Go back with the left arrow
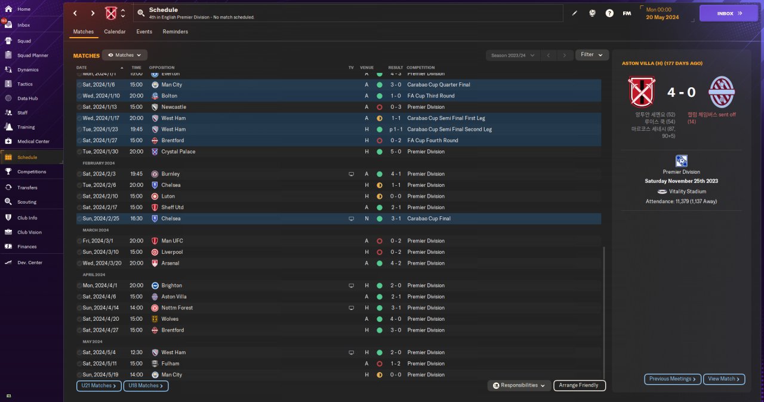The width and height of the screenshot is (764, 402). [75, 13]
